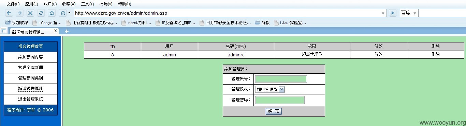The image size is (466, 126).
Task: Open the 布局(V) menu
Action: (x=106, y=4)
